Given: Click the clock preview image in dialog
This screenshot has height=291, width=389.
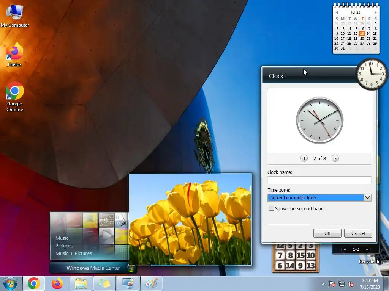Looking at the screenshot, I should pyautogui.click(x=319, y=120).
